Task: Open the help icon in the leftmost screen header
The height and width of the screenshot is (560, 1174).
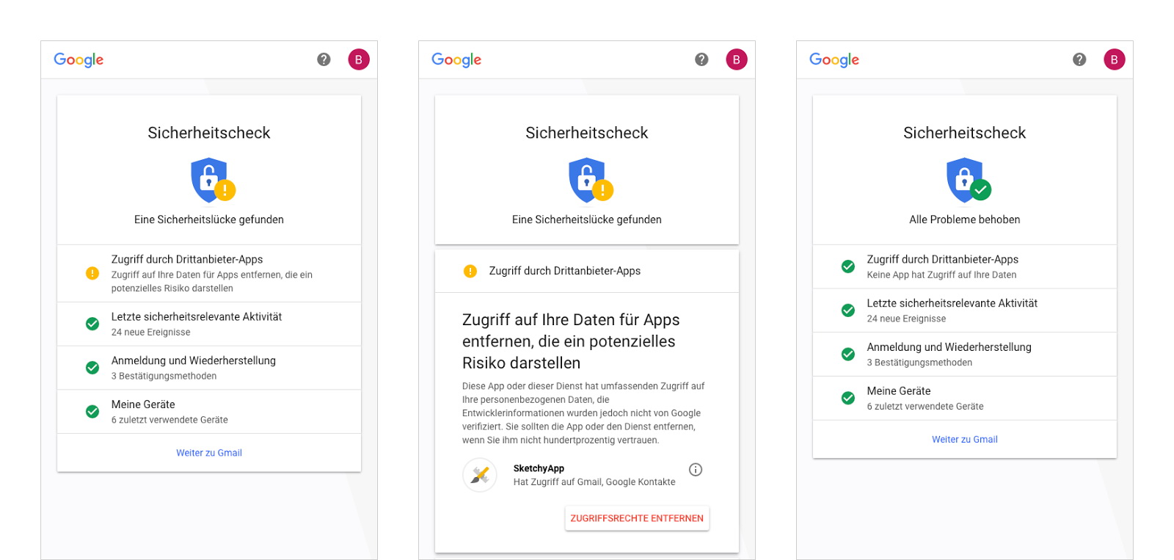Action: pyautogui.click(x=324, y=59)
